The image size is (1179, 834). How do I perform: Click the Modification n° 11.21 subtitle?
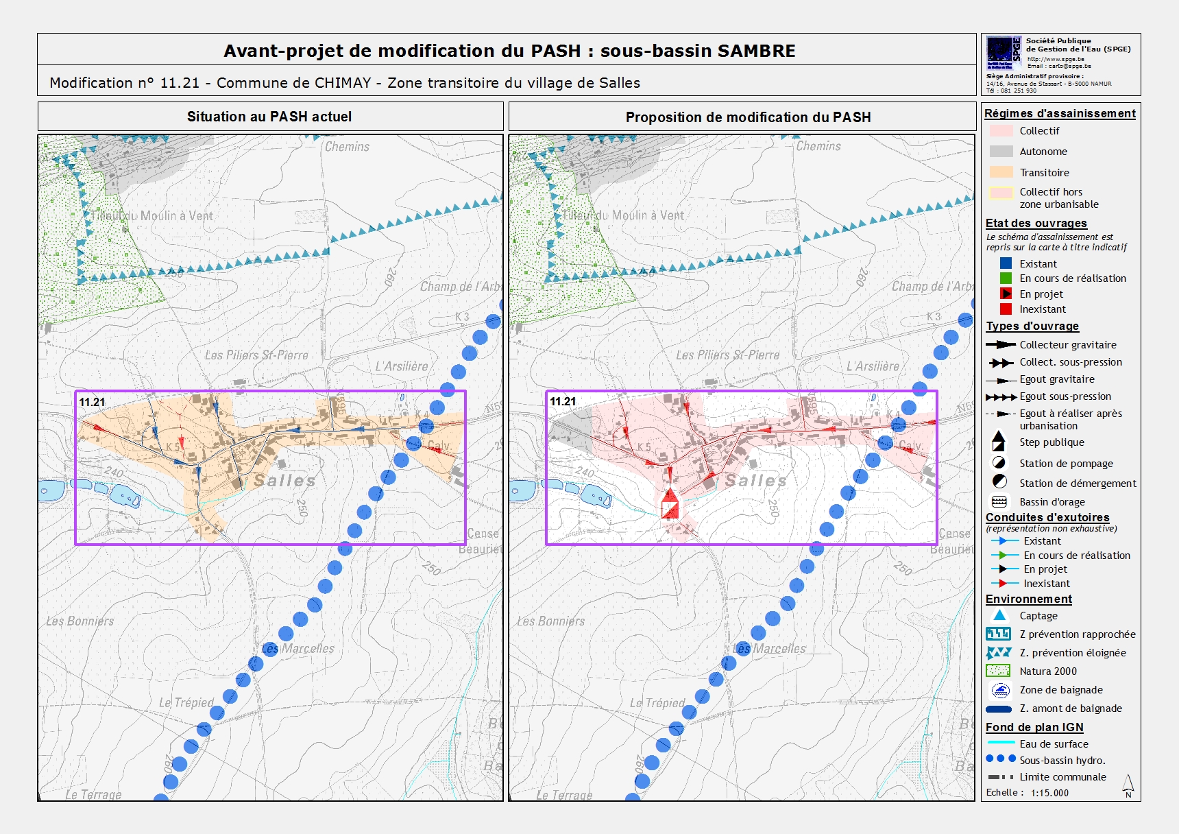(345, 83)
